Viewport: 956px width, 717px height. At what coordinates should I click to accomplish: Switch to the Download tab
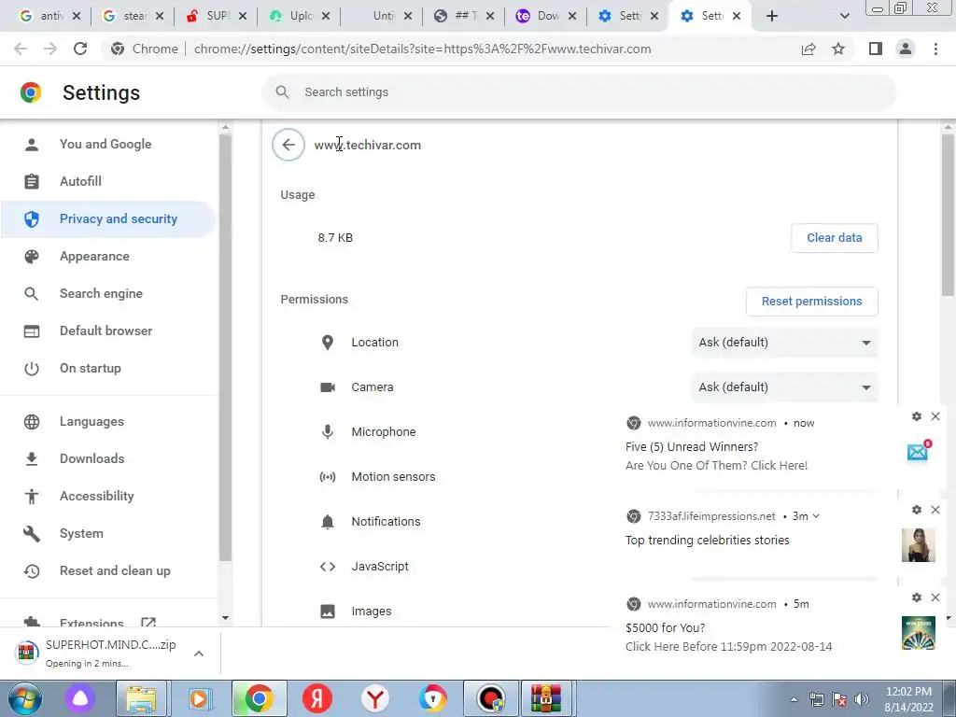pos(544,16)
